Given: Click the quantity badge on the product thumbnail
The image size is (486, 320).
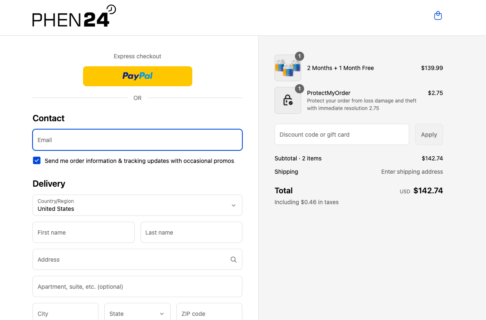Looking at the screenshot, I should [300, 56].
